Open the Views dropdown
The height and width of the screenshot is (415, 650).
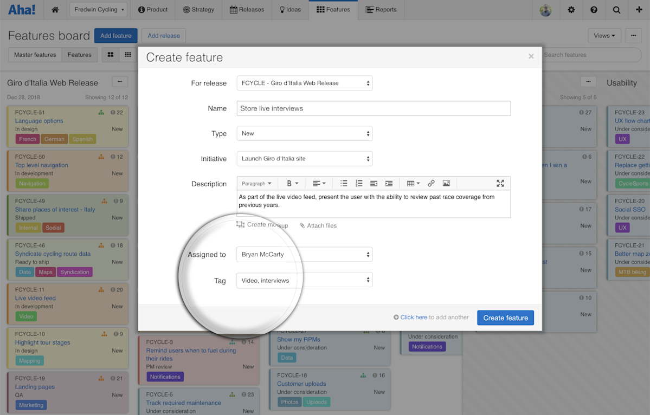tap(604, 35)
